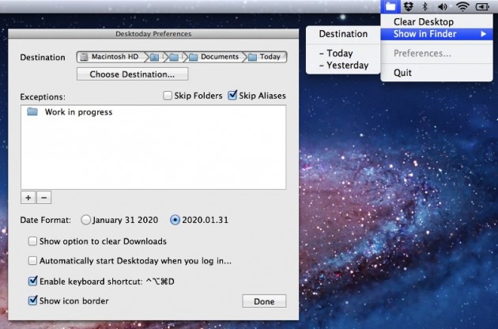The image size is (498, 329).
Task: Click the Choose Destination... button
Action: click(132, 74)
